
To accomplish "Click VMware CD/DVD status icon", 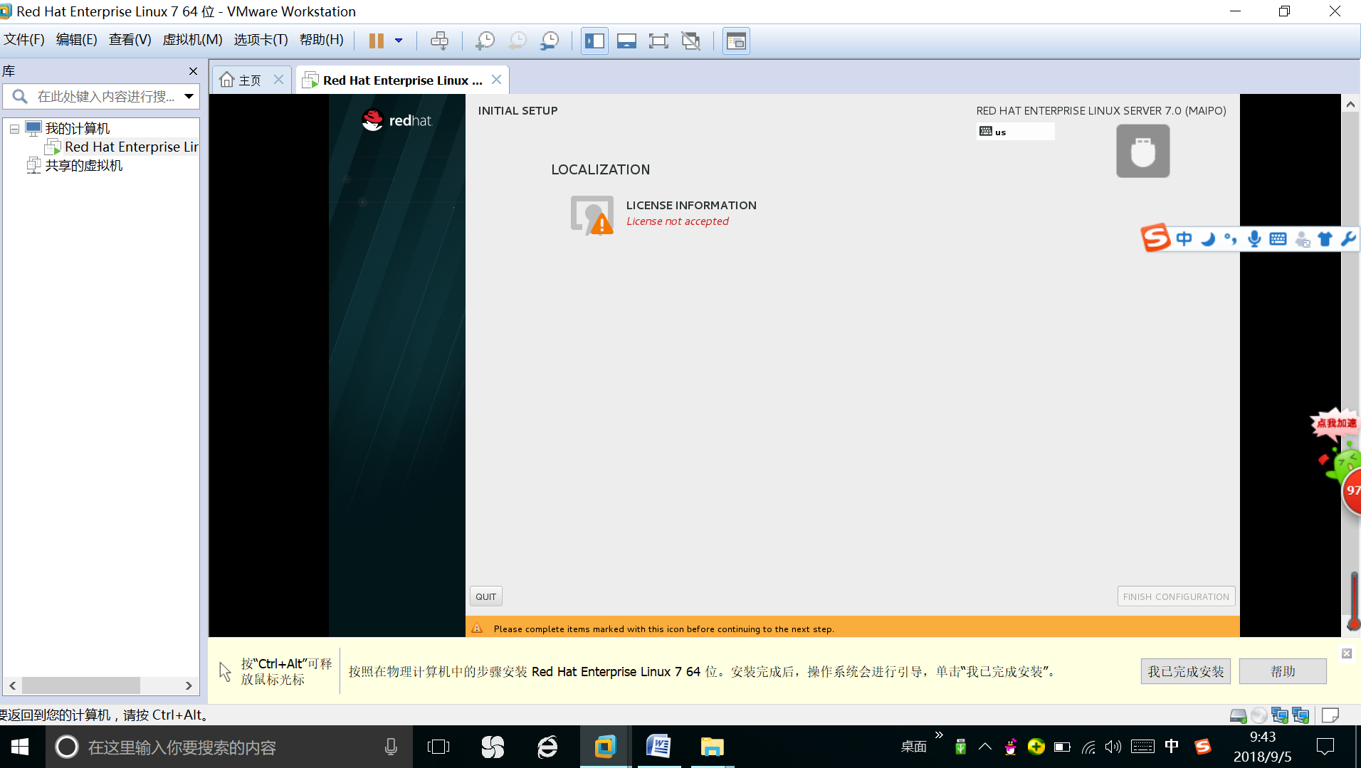I will (1259, 715).
